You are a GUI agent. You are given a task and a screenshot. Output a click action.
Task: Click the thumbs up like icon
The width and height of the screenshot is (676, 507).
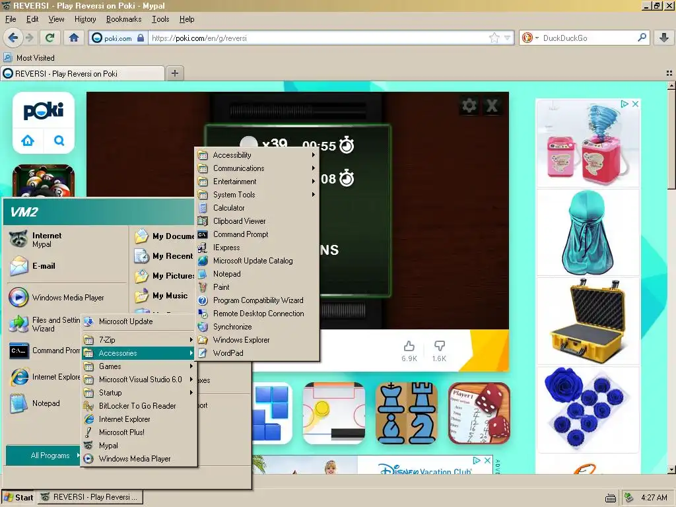click(409, 346)
